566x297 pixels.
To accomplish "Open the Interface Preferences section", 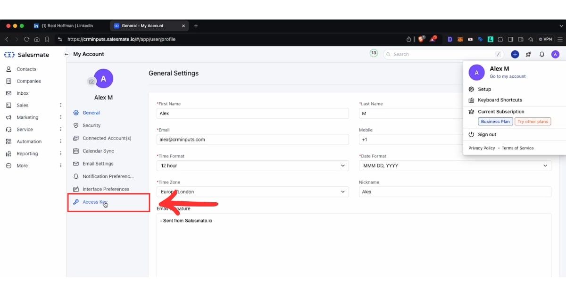I will 106,189.
